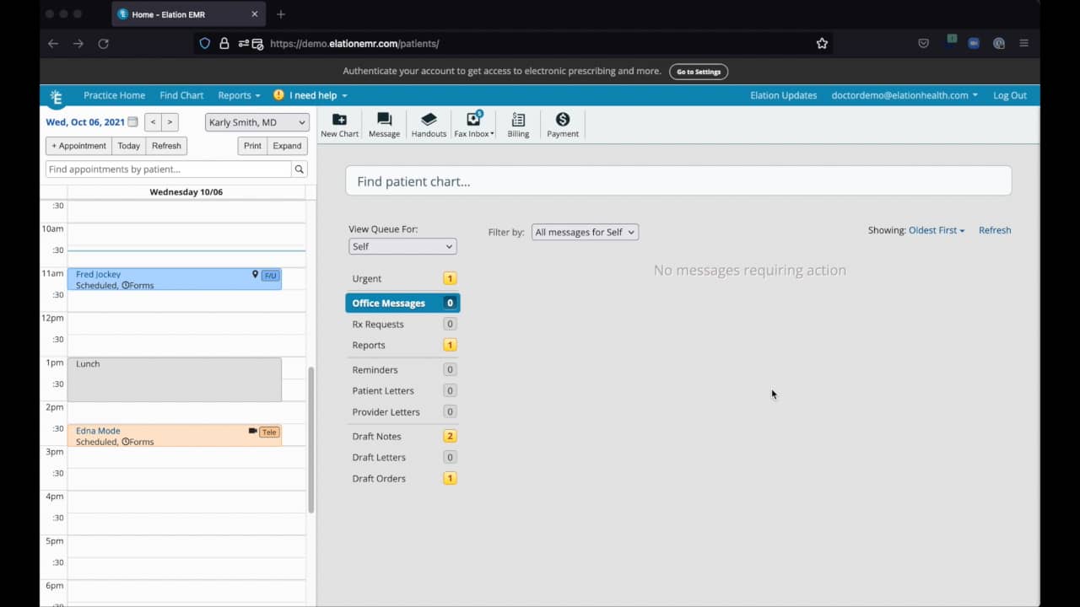Click the browser forward arrow
The width and height of the screenshot is (1080, 607).
pyautogui.click(x=78, y=44)
